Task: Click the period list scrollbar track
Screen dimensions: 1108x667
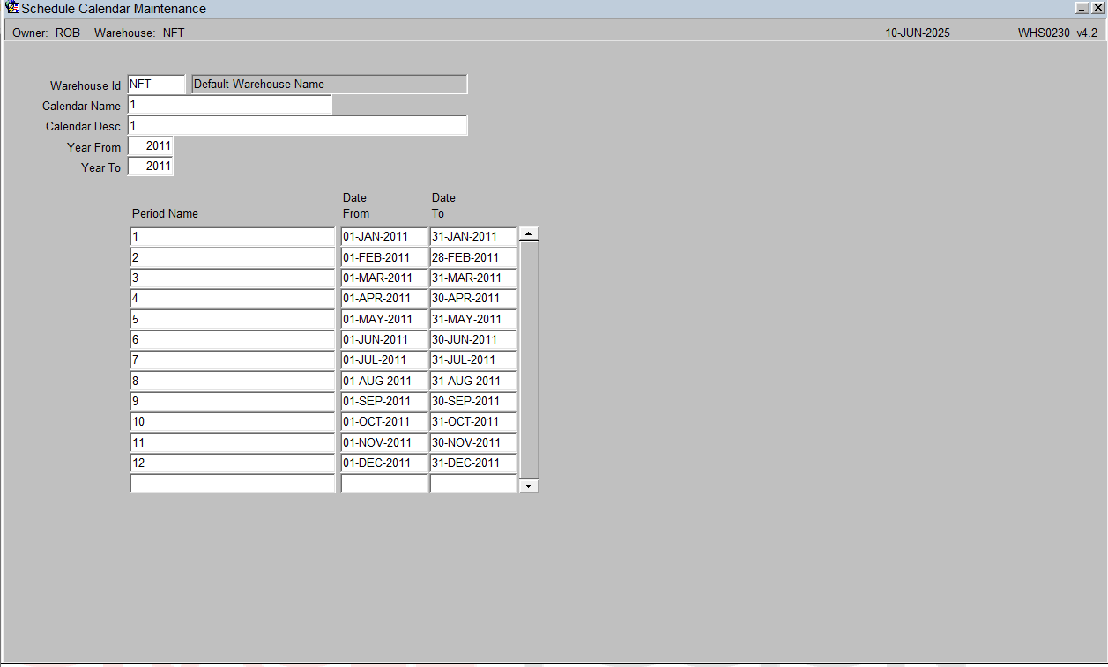Action: (x=529, y=359)
